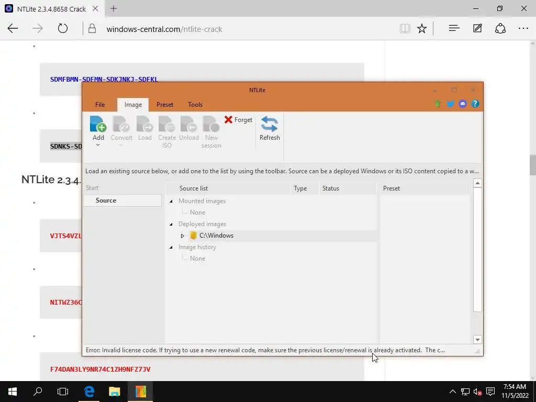Image resolution: width=536 pixels, height=402 pixels.
Task: Add page to favorites star
Action: pyautogui.click(x=422, y=29)
